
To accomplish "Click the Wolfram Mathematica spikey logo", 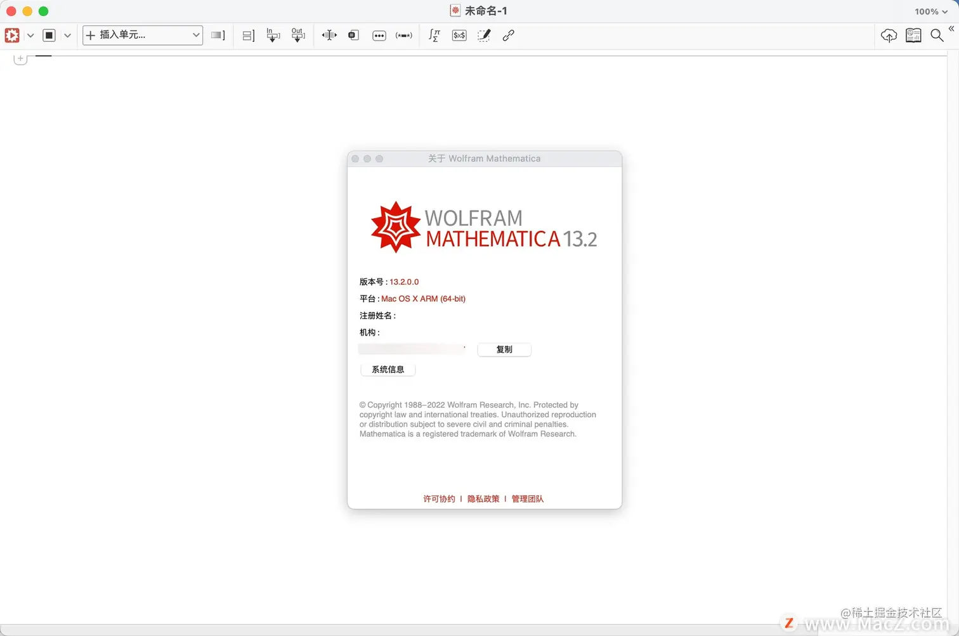I will pos(396,227).
